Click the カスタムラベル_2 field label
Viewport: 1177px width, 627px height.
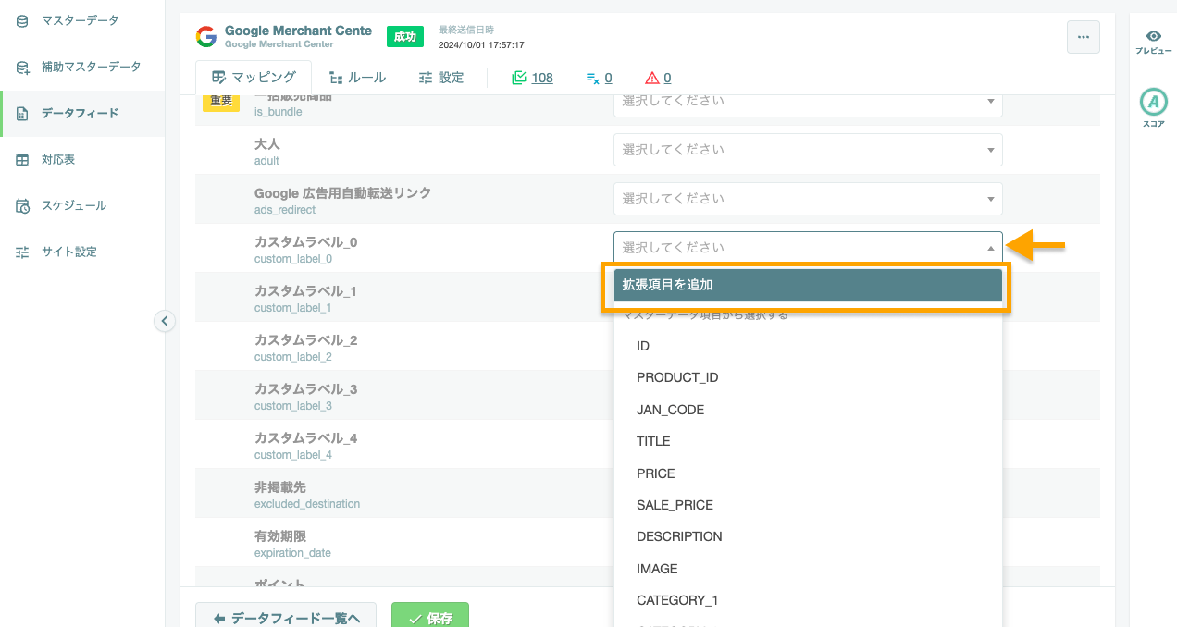tap(305, 340)
